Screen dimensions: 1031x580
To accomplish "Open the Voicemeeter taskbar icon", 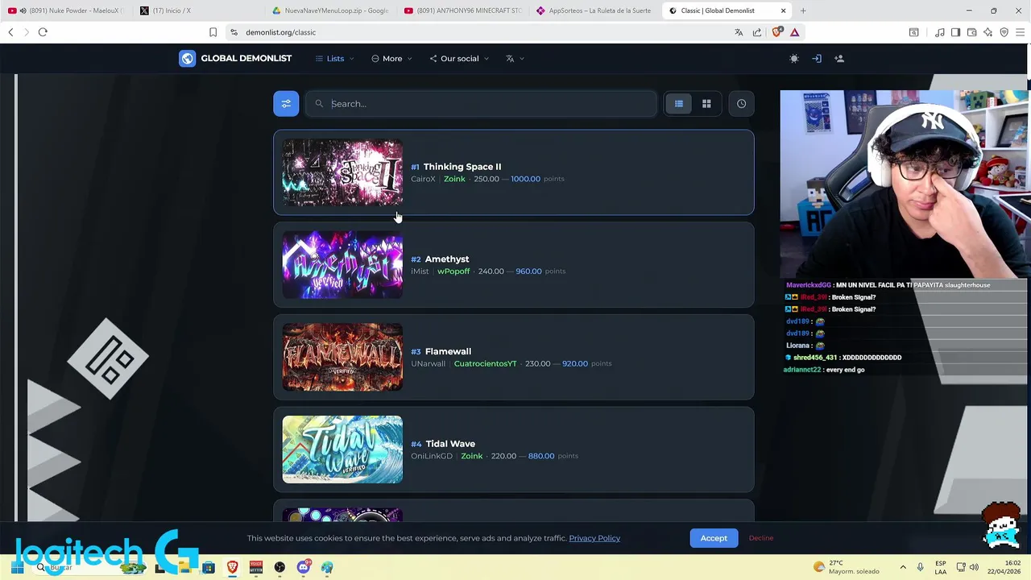I will [x=256, y=568].
